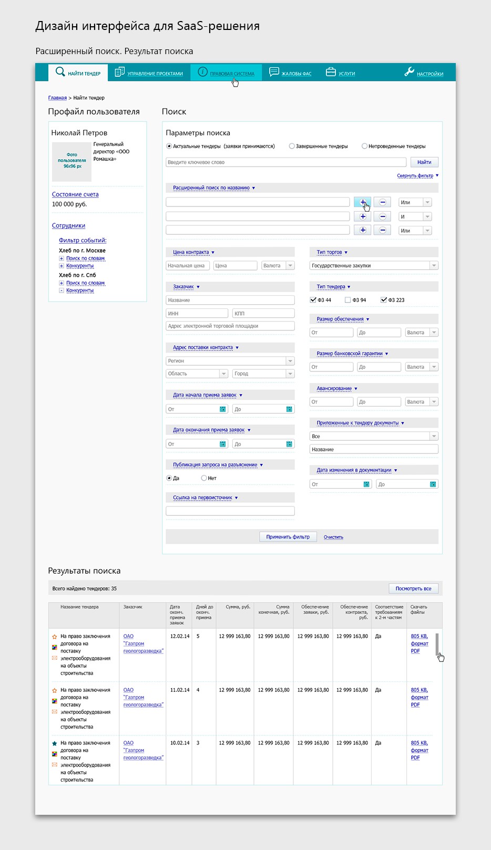Open the 'Найти тендер' tab
Viewport: 491px width, 850px height.
point(78,72)
